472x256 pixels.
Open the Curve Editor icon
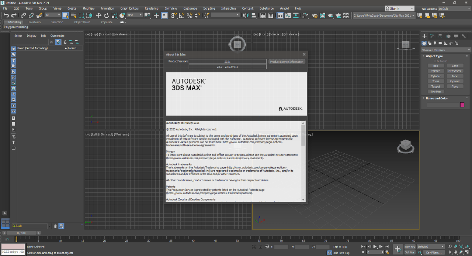(x=288, y=16)
